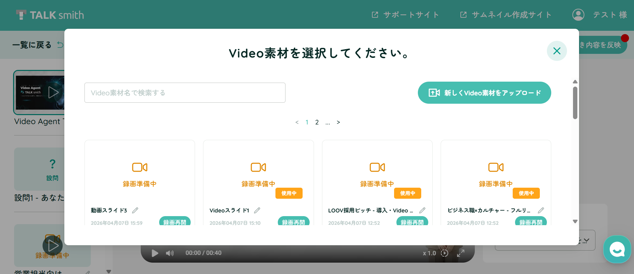
Task: Open the サポートサイト link
Action: pyautogui.click(x=405, y=15)
